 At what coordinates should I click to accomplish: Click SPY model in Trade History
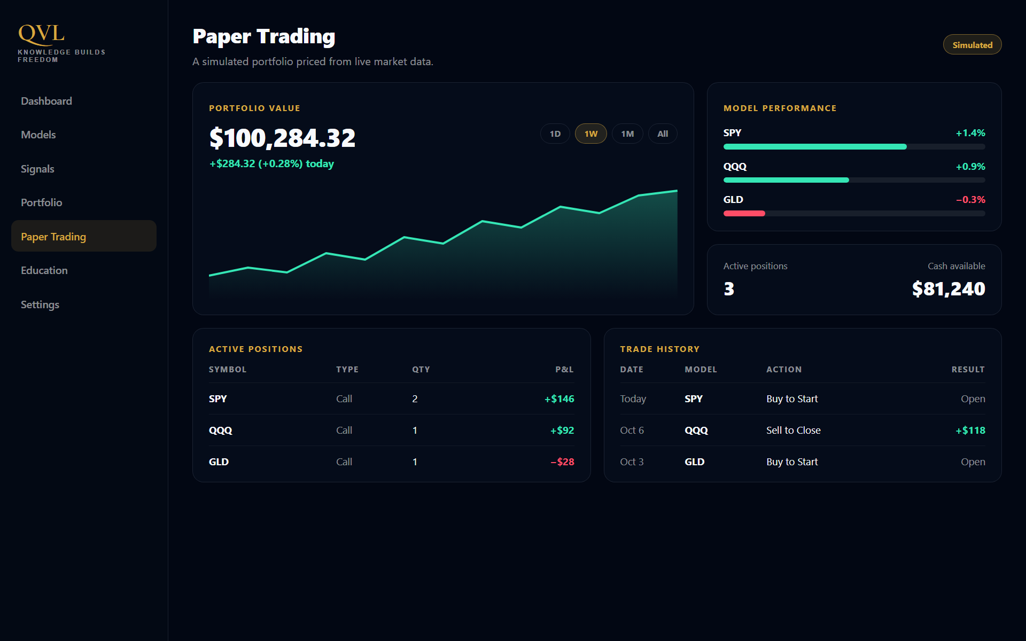694,398
